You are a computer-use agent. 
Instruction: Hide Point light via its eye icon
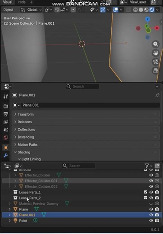[151, 220]
